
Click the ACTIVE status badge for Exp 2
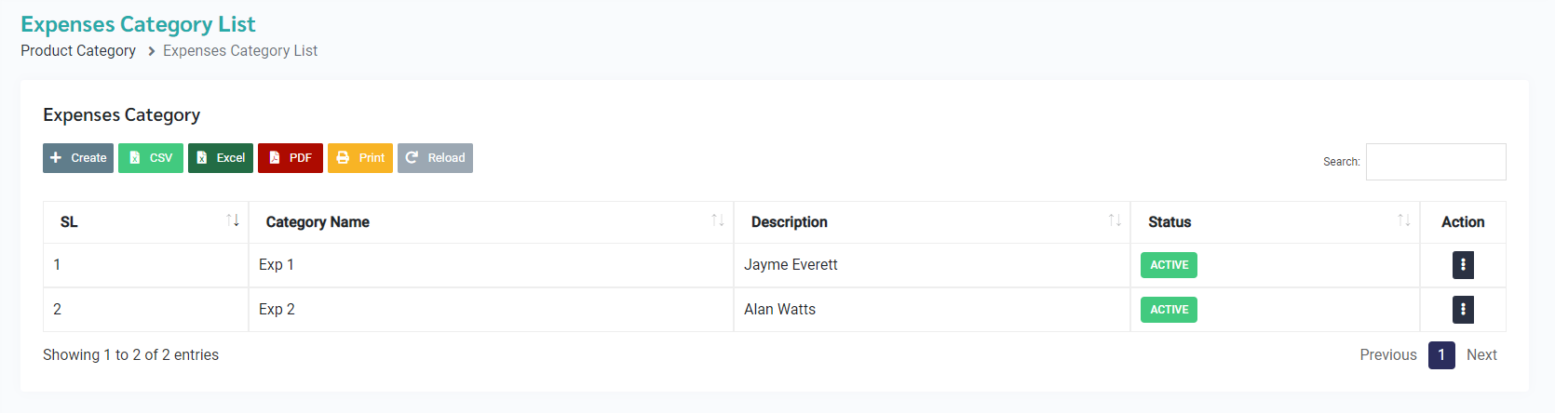(x=1169, y=310)
